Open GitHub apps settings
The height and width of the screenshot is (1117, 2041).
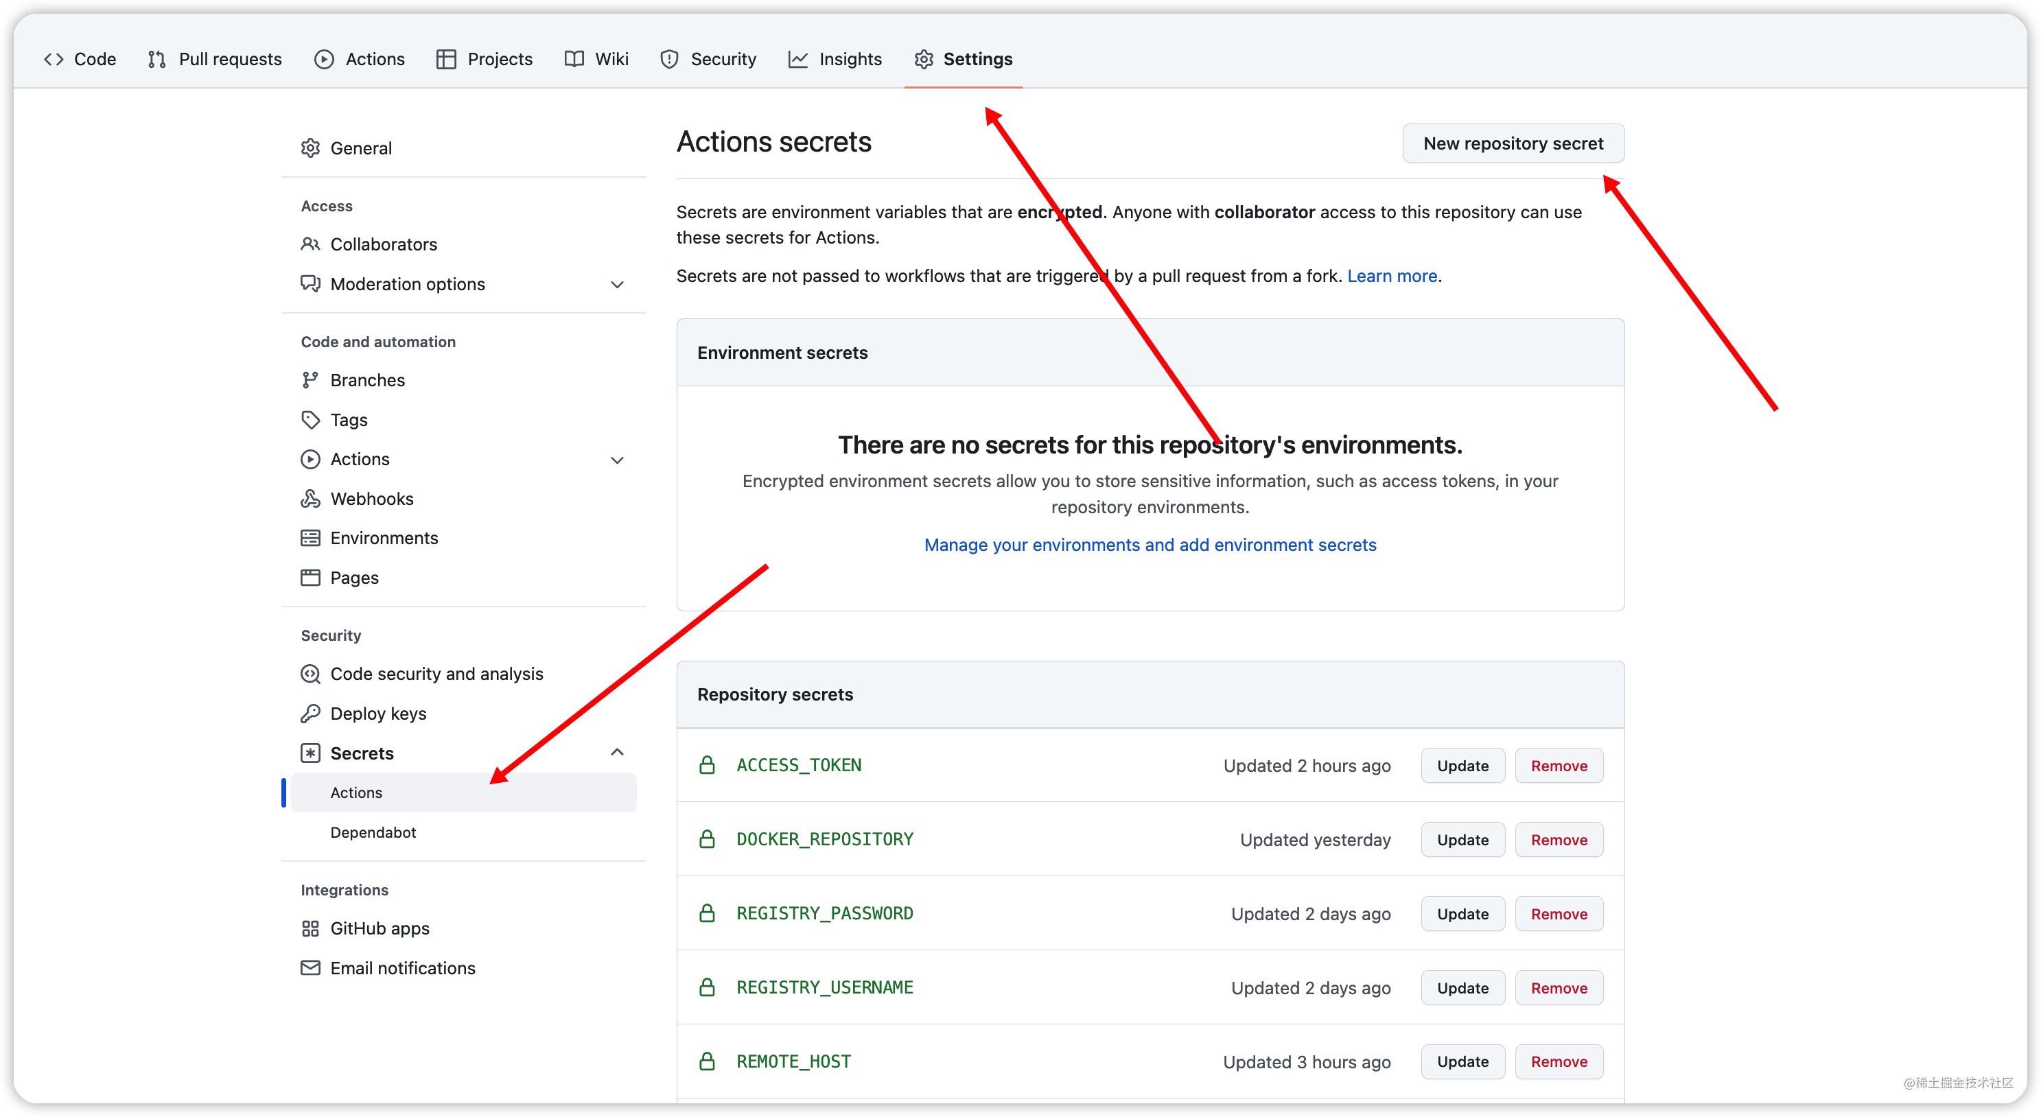(463, 928)
